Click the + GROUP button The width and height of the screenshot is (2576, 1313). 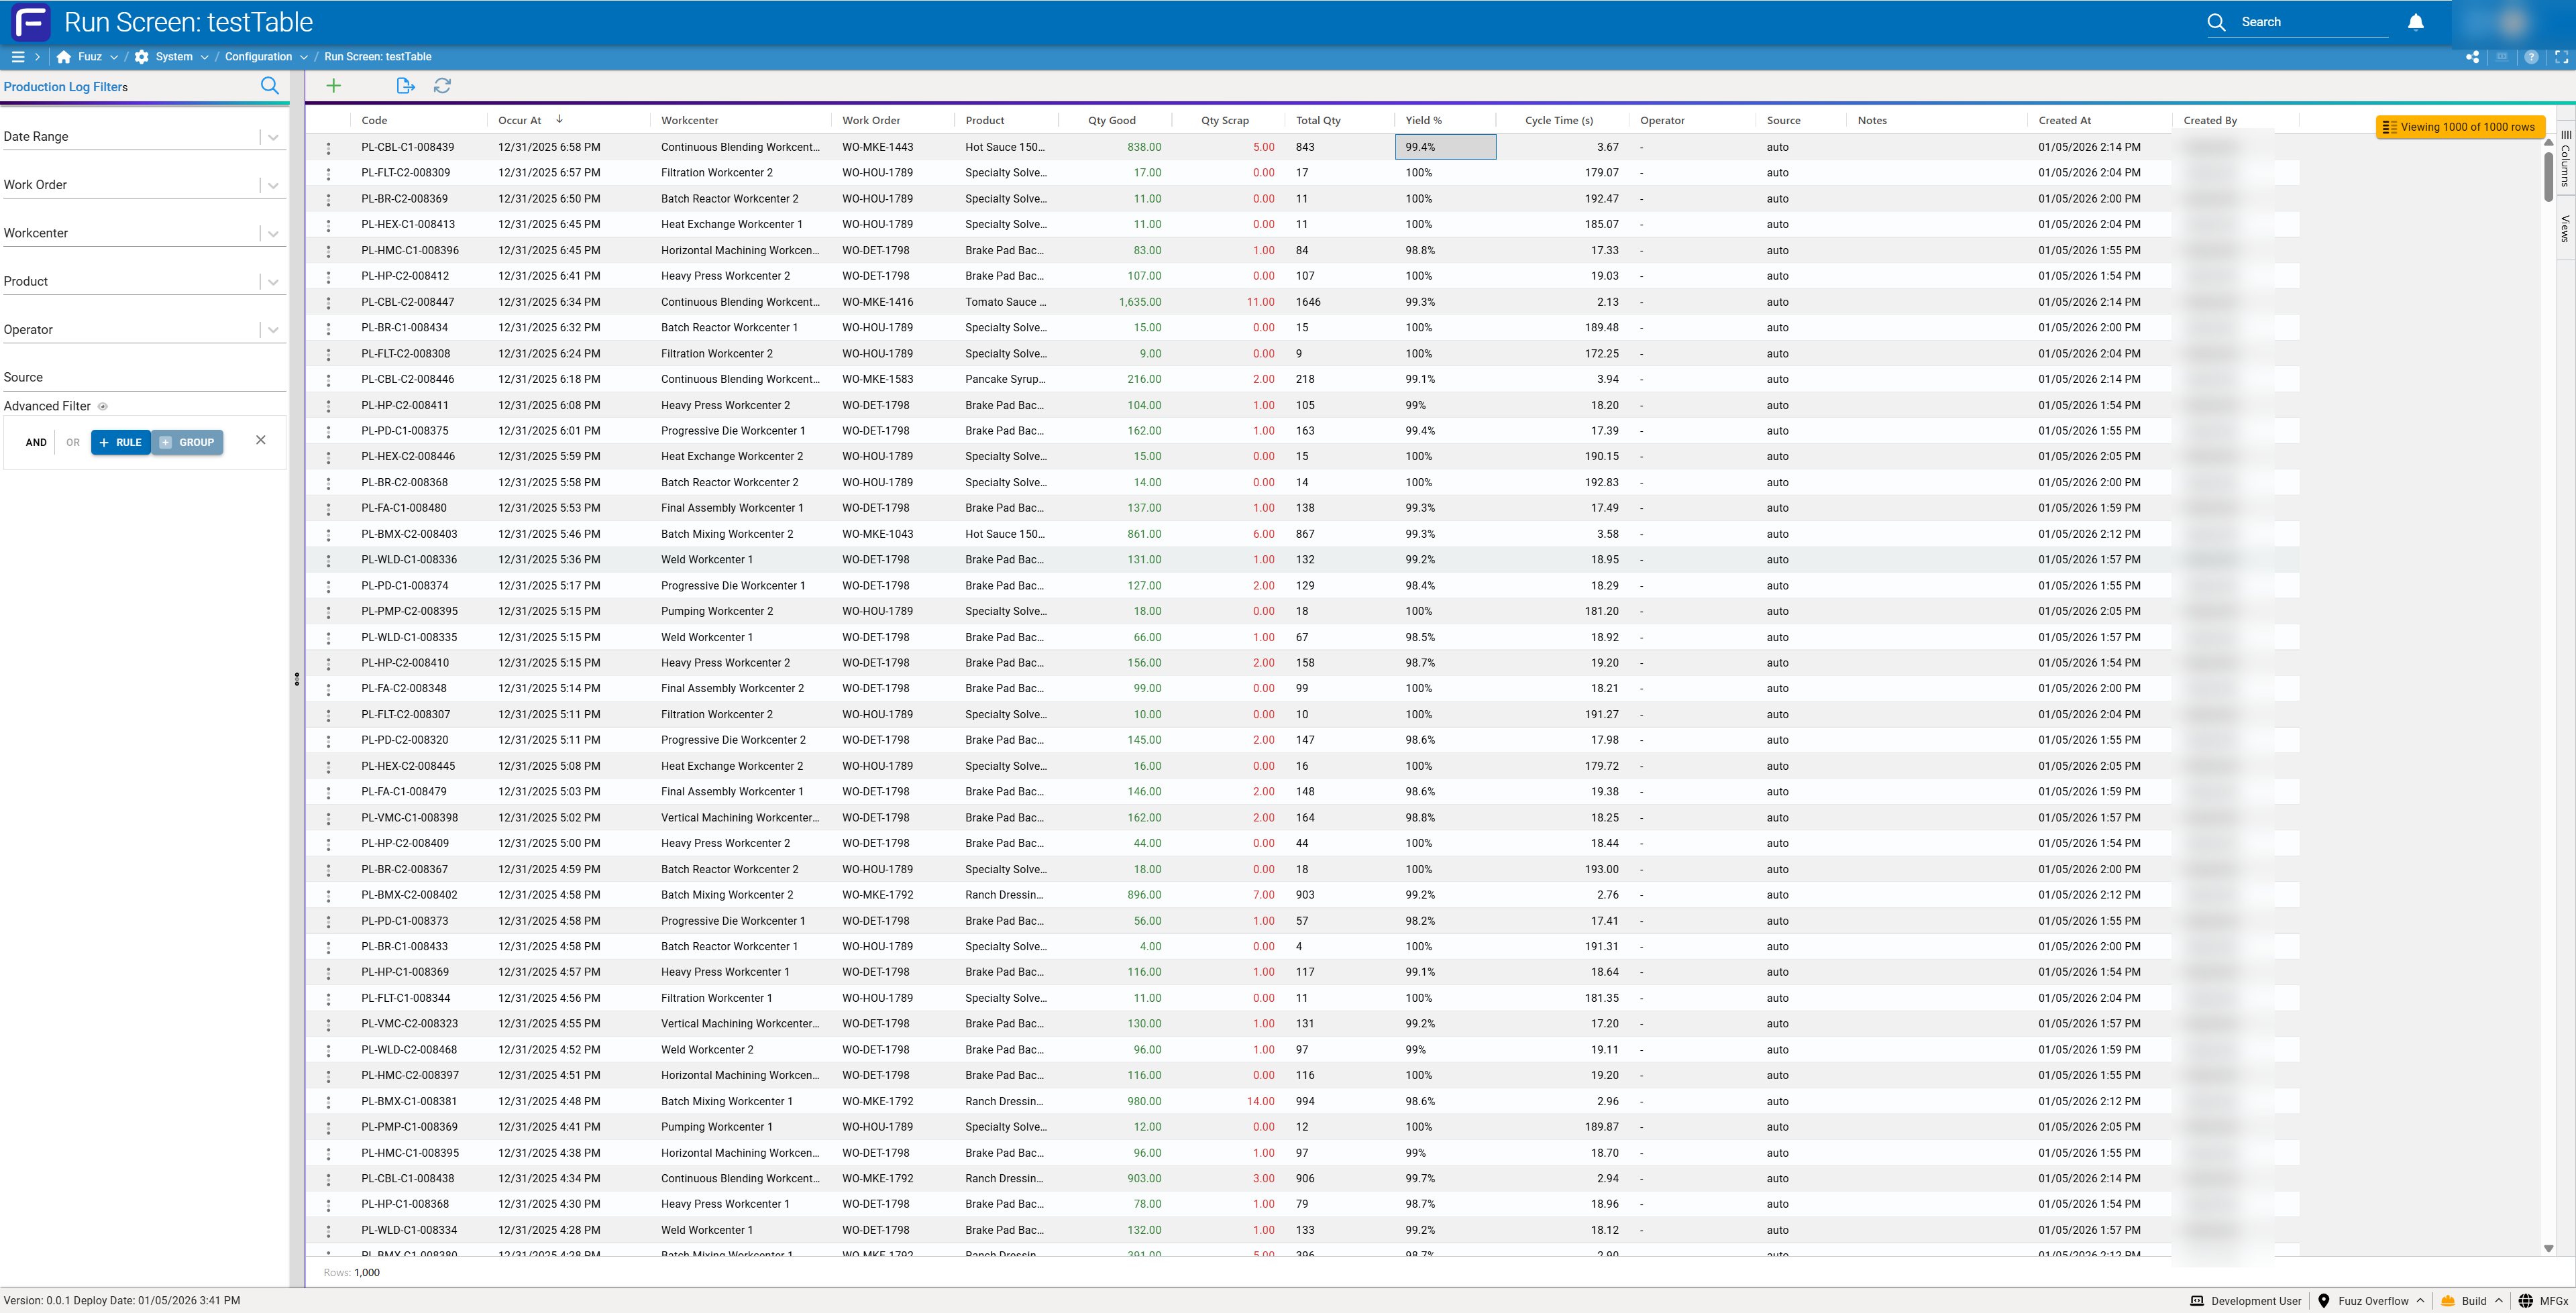188,442
